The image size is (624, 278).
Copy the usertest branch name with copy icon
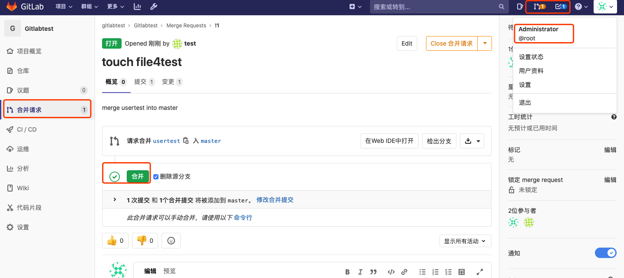[185, 141]
